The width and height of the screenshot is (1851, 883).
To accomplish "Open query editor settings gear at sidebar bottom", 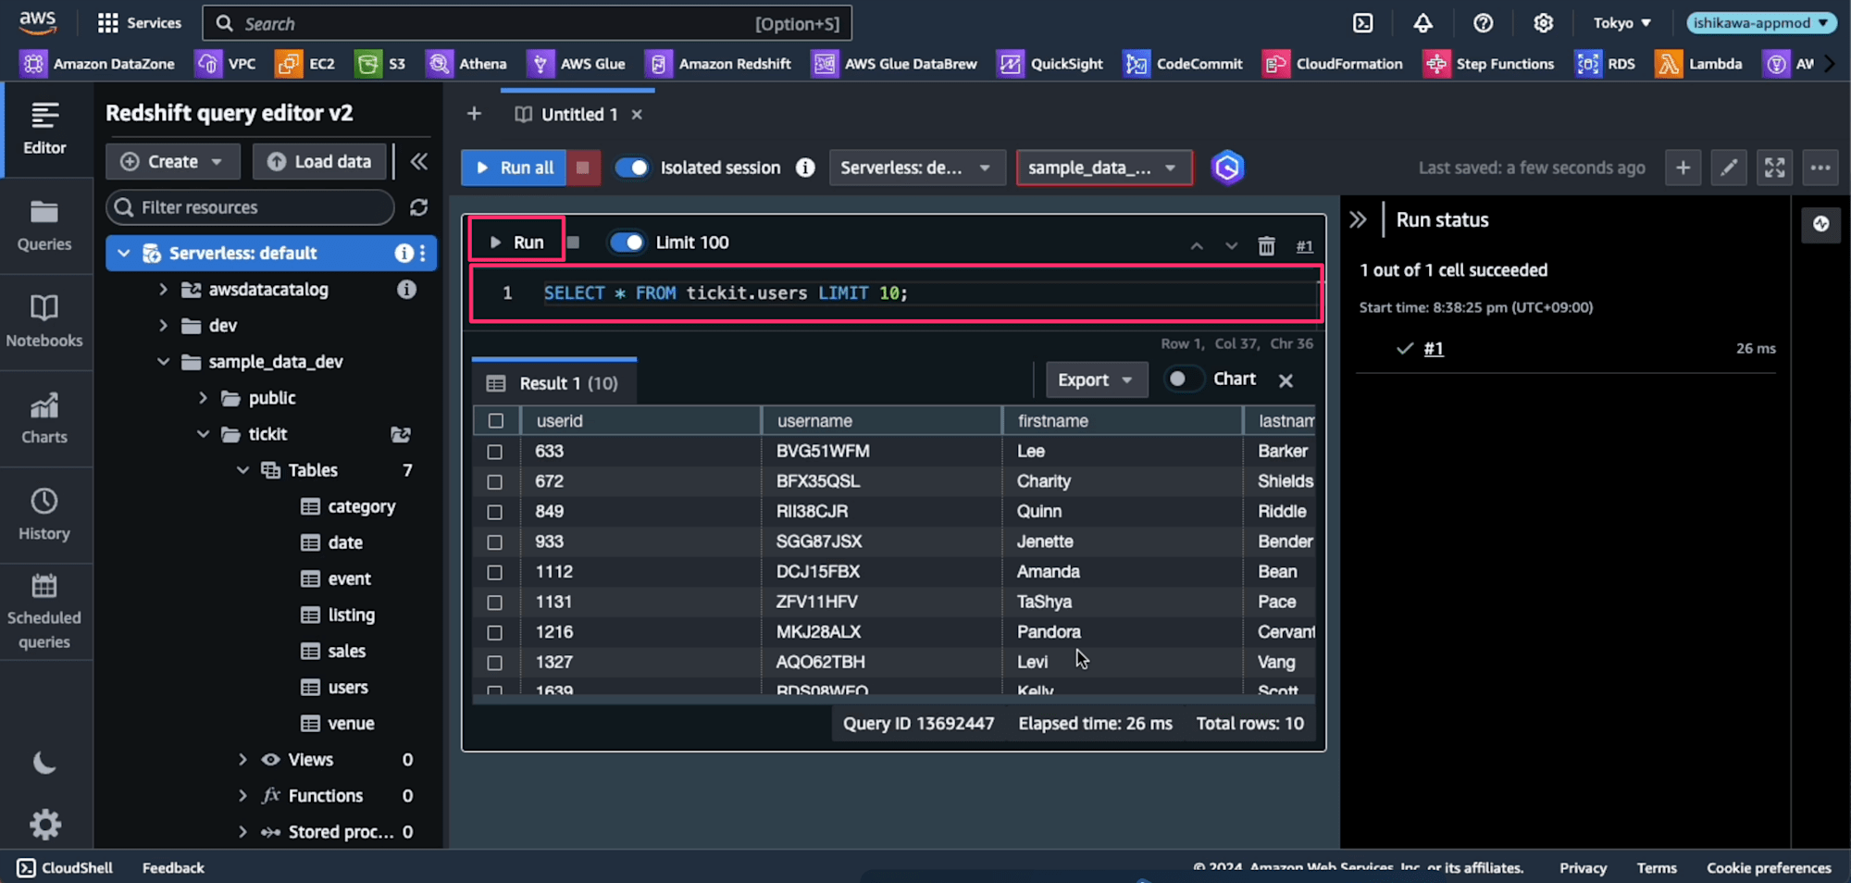I will tap(44, 824).
